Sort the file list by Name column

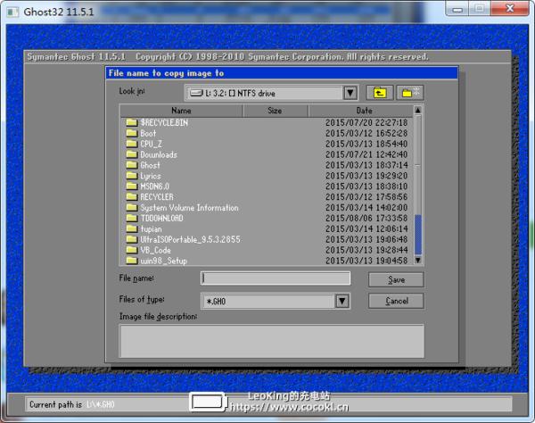(x=181, y=111)
